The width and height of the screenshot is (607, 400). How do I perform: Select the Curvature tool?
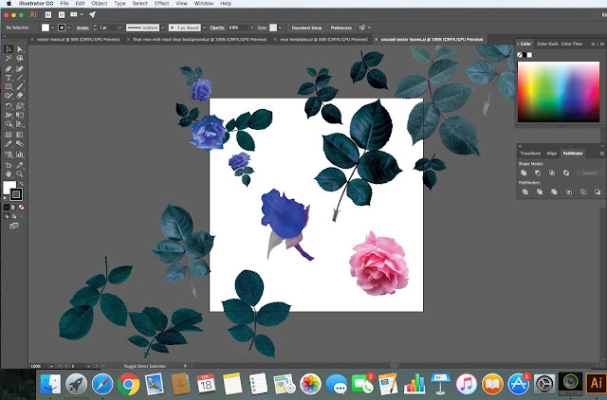click(20, 69)
